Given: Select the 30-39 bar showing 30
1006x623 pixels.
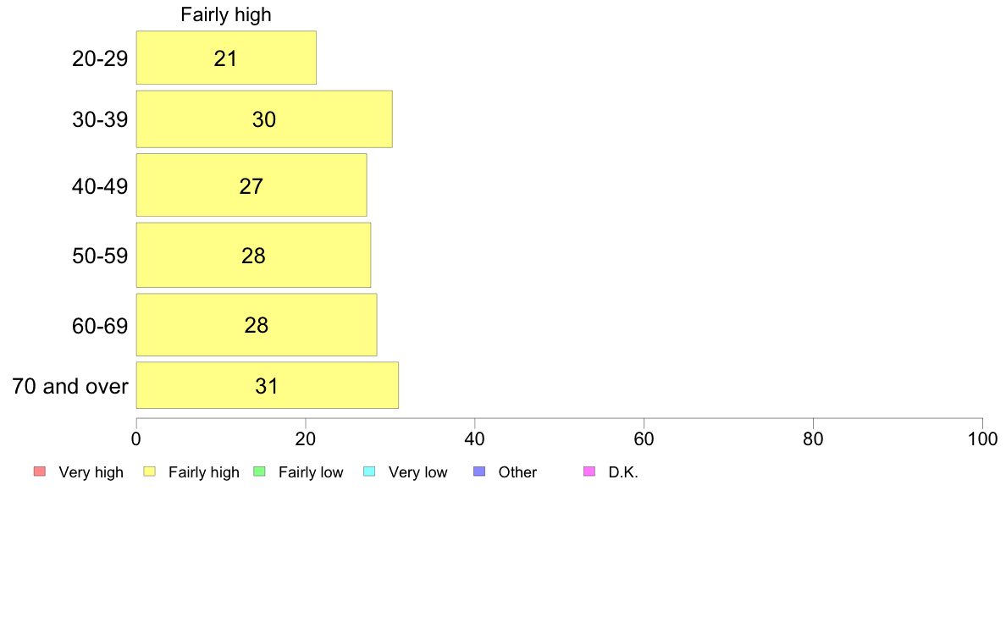Looking at the screenshot, I should coord(264,119).
